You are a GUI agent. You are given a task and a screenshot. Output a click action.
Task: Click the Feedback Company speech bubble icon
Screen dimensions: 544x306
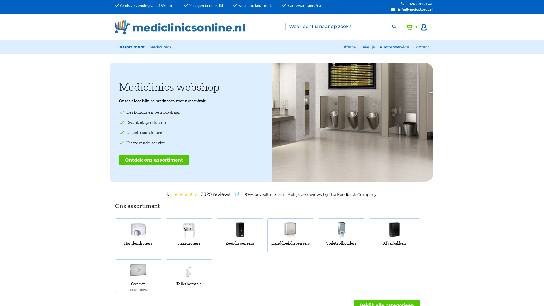coord(238,195)
